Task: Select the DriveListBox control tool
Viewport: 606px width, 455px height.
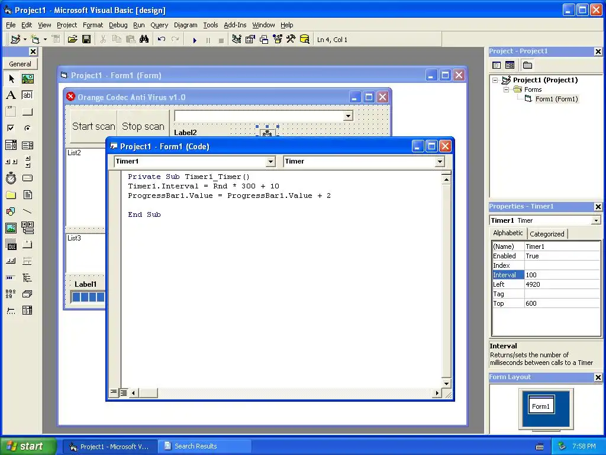Action: click(27, 178)
